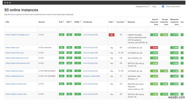Toggle the IPv6 filter checkbox
188x100 pixels.
click(x=112, y=30)
